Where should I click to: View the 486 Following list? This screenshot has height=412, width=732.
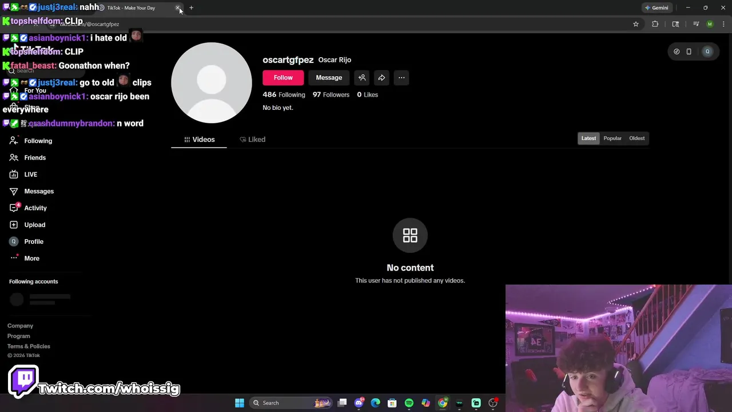click(284, 94)
